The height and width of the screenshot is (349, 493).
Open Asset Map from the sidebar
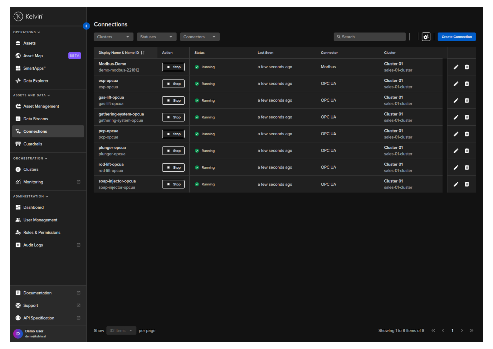[33, 56]
